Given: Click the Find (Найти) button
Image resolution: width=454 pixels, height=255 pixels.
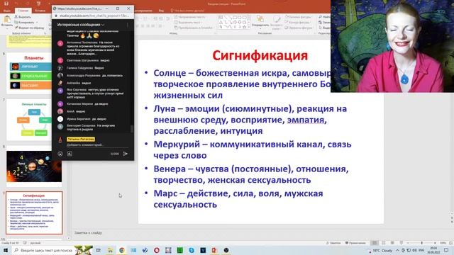Looking at the screenshot, I should [x=324, y=17].
